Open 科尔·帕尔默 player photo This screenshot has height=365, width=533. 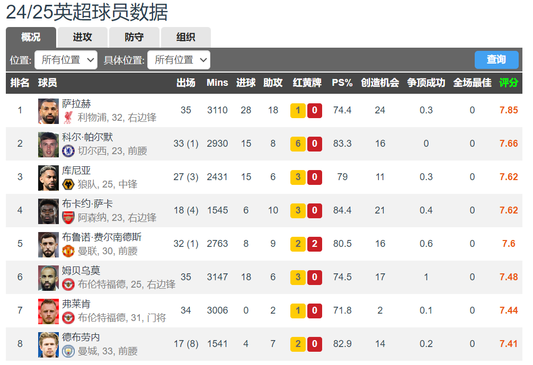click(x=48, y=145)
